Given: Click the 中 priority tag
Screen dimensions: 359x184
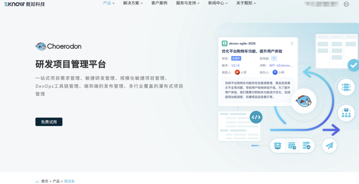Looking at the screenshot, I should (274, 58).
